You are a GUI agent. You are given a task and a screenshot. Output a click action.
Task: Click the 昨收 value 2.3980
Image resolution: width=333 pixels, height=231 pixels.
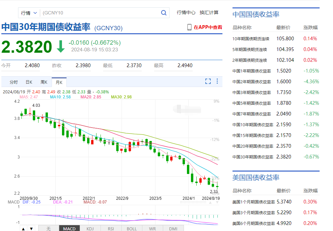[x=83, y=65]
